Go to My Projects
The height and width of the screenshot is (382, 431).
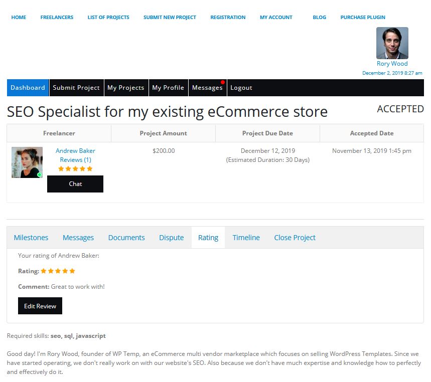pyautogui.click(x=126, y=88)
